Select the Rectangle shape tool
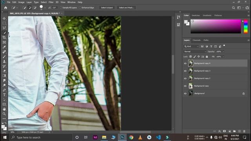This screenshot has height=141, width=251. pyautogui.click(x=4, y=105)
